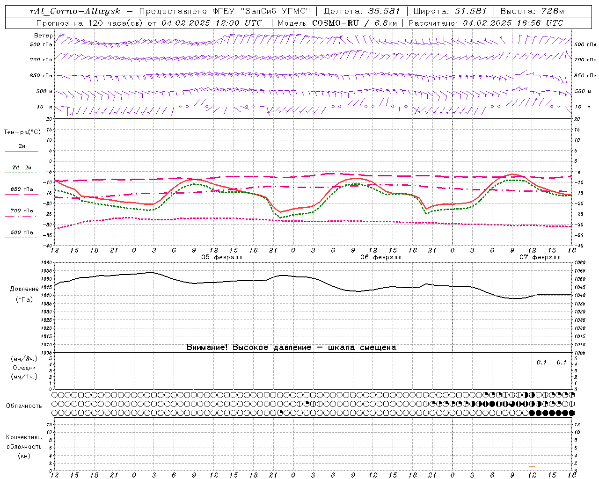Click the Тем-ра(°C) axis title
Screen dimensions: 599x479
click(22, 132)
